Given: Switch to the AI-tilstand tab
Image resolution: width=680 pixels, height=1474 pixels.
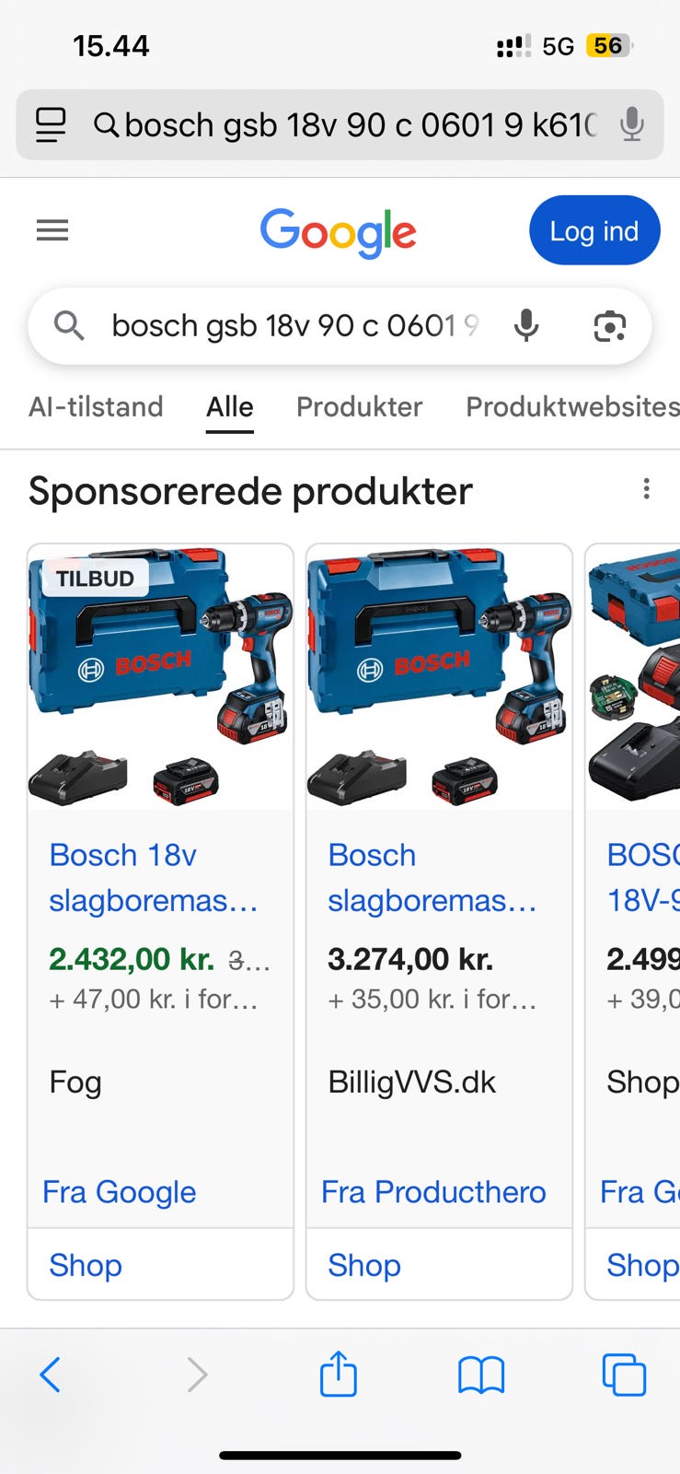Looking at the screenshot, I should click(96, 406).
